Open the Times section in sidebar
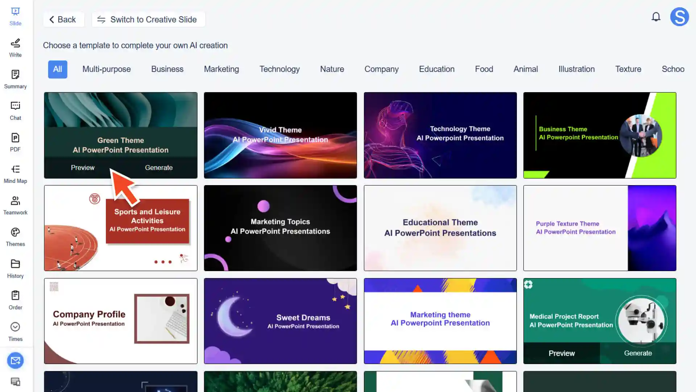Image resolution: width=696 pixels, height=392 pixels. (x=15, y=332)
